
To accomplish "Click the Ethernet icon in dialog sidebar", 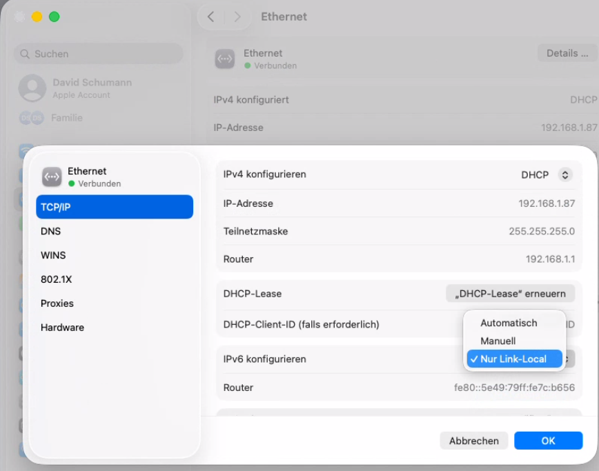I will [x=52, y=177].
